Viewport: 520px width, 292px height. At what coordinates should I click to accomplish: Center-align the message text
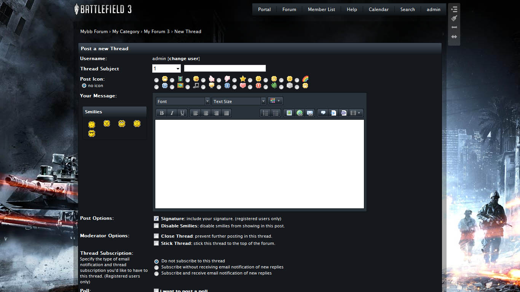(206, 113)
